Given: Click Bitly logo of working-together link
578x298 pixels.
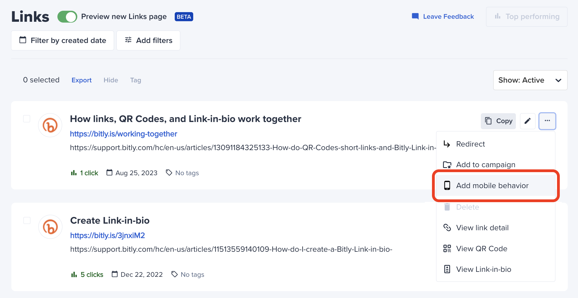Looking at the screenshot, I should [x=50, y=125].
